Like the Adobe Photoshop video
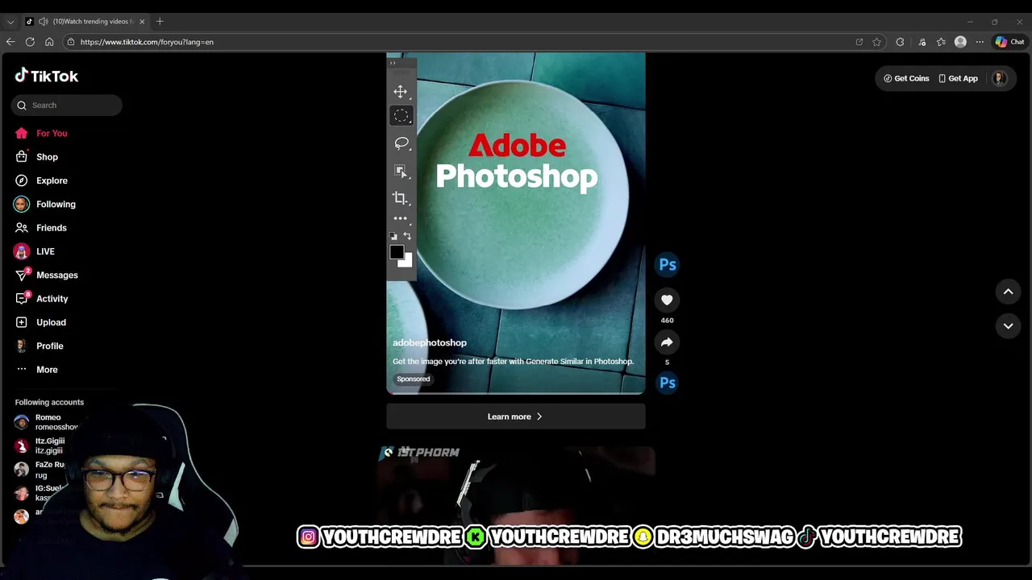The image size is (1032, 580). [x=667, y=300]
